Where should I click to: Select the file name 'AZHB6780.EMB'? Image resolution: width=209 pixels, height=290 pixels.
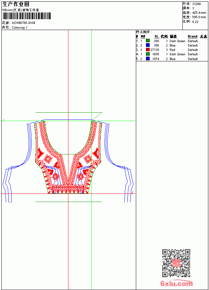[x=23, y=23]
